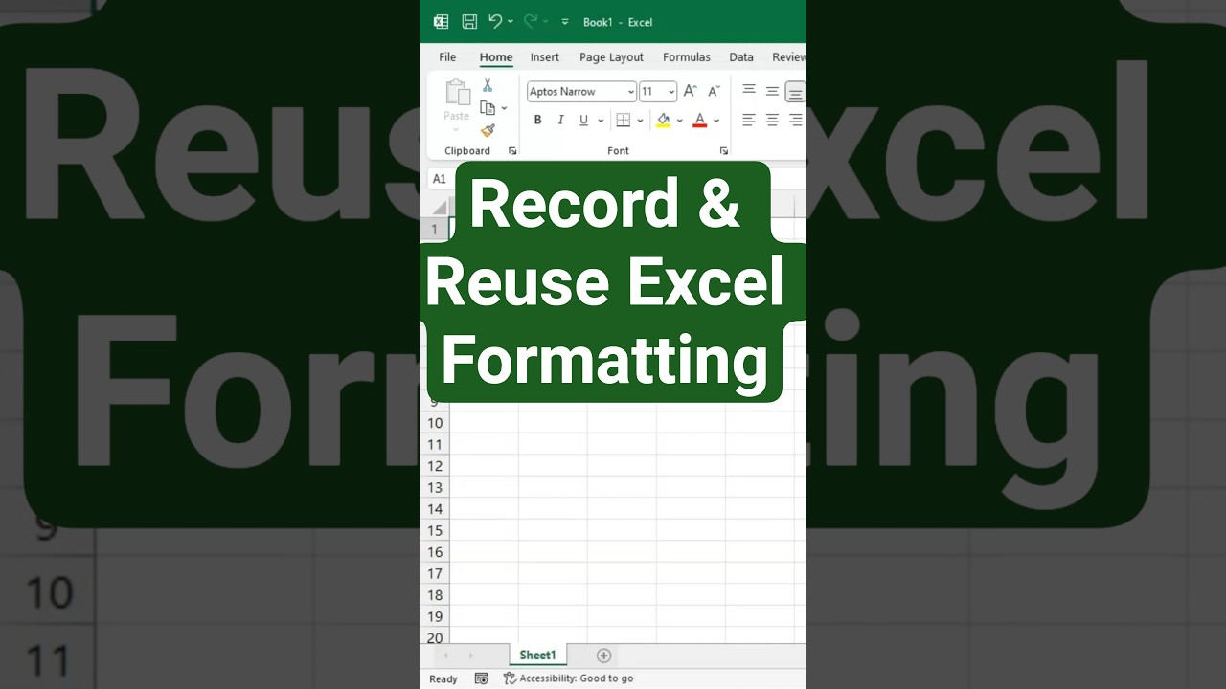Apply the yellow Fill Color bucket

663,121
